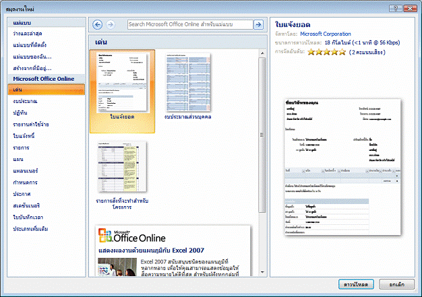Open the ประกาศ category
This screenshot has height=297, width=422.
tap(22, 194)
